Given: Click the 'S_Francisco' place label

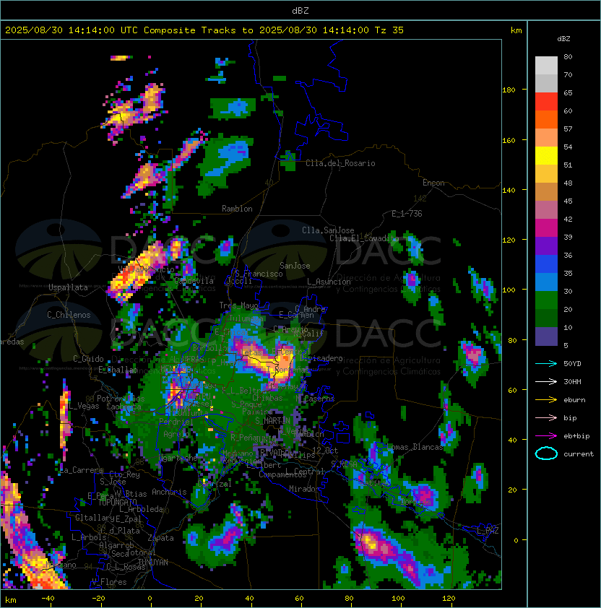Looking at the screenshot, I should tap(259, 274).
